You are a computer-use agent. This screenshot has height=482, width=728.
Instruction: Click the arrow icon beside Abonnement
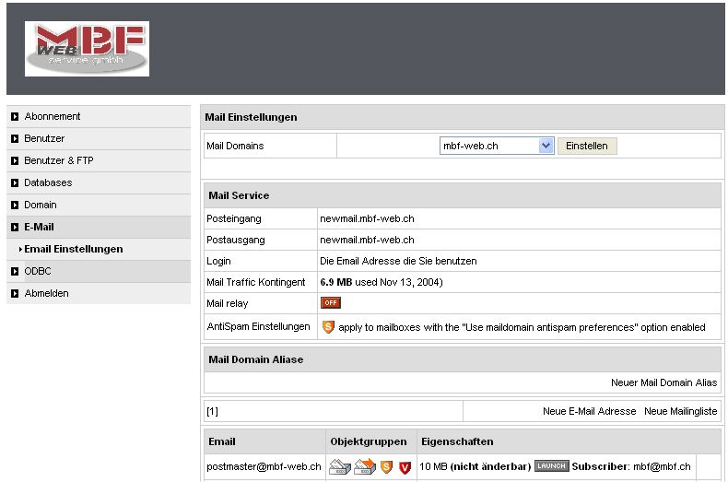tap(15, 117)
